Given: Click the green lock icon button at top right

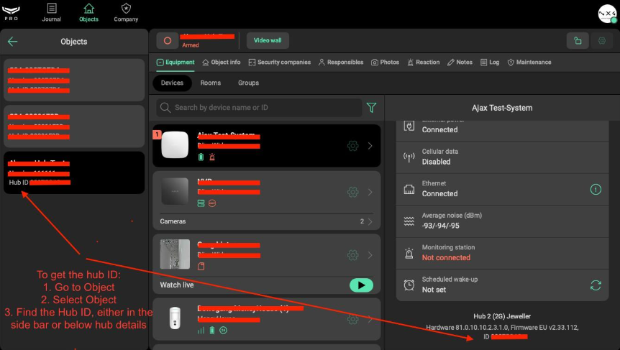Looking at the screenshot, I should point(578,41).
